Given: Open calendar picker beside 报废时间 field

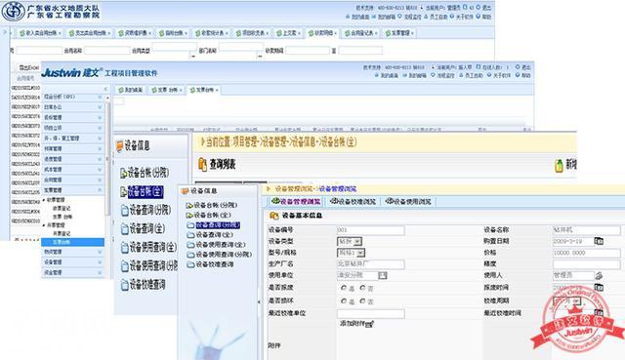Looking at the screenshot, I should (x=599, y=287).
